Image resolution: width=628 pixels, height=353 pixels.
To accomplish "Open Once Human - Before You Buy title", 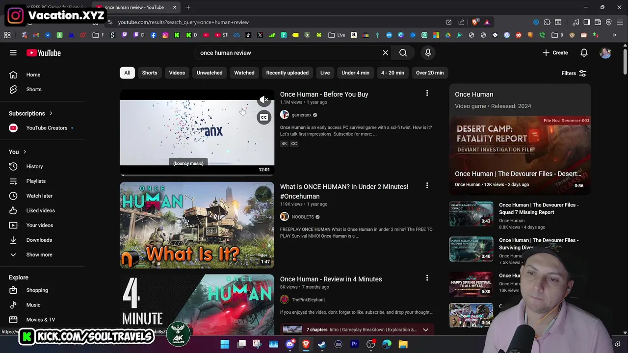I will click(324, 94).
